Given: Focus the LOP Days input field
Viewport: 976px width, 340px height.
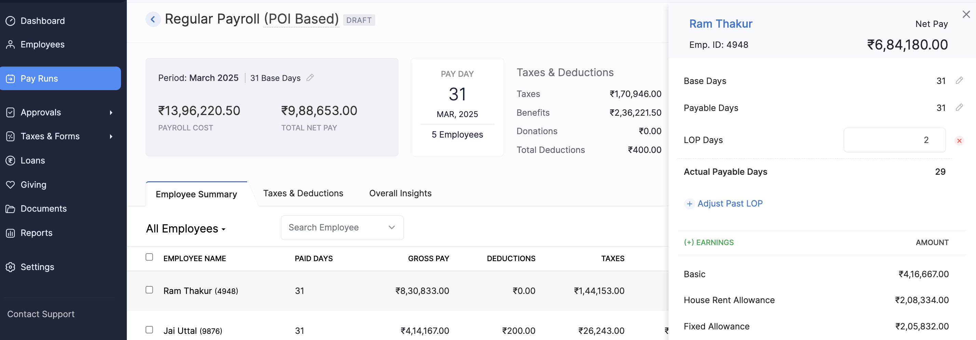Looking at the screenshot, I should pyautogui.click(x=894, y=140).
